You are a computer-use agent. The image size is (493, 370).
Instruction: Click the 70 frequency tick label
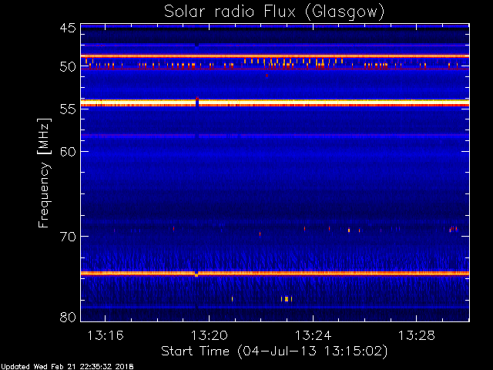tap(67, 236)
